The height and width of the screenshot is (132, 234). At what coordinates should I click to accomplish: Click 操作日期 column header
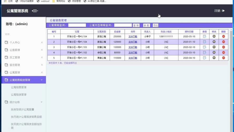189,32
